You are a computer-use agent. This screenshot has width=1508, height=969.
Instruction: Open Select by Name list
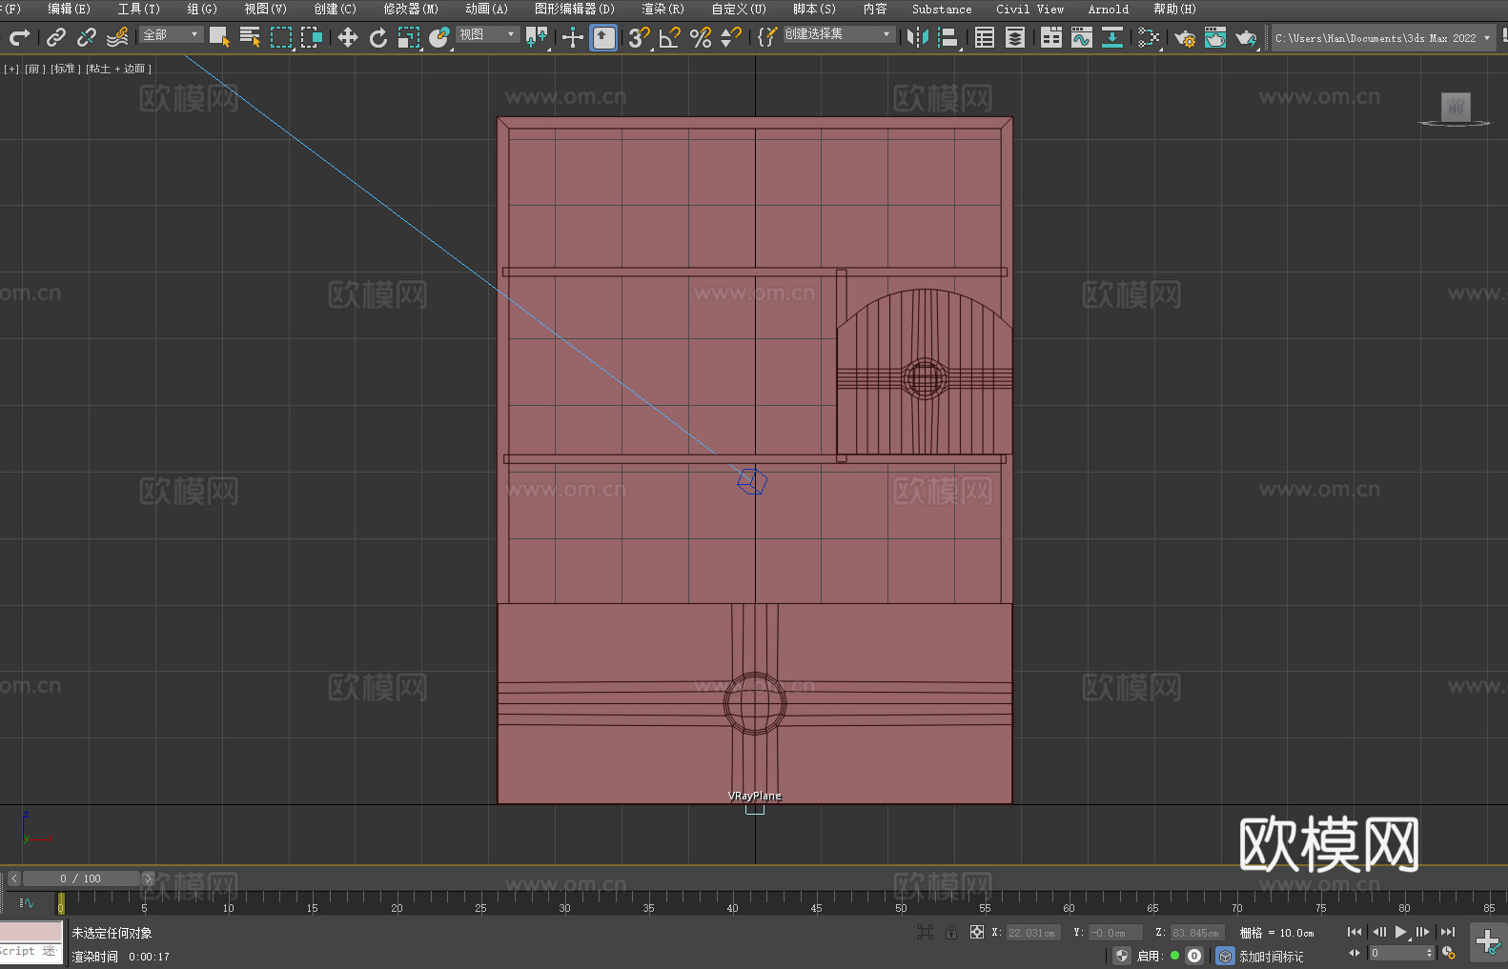250,37
